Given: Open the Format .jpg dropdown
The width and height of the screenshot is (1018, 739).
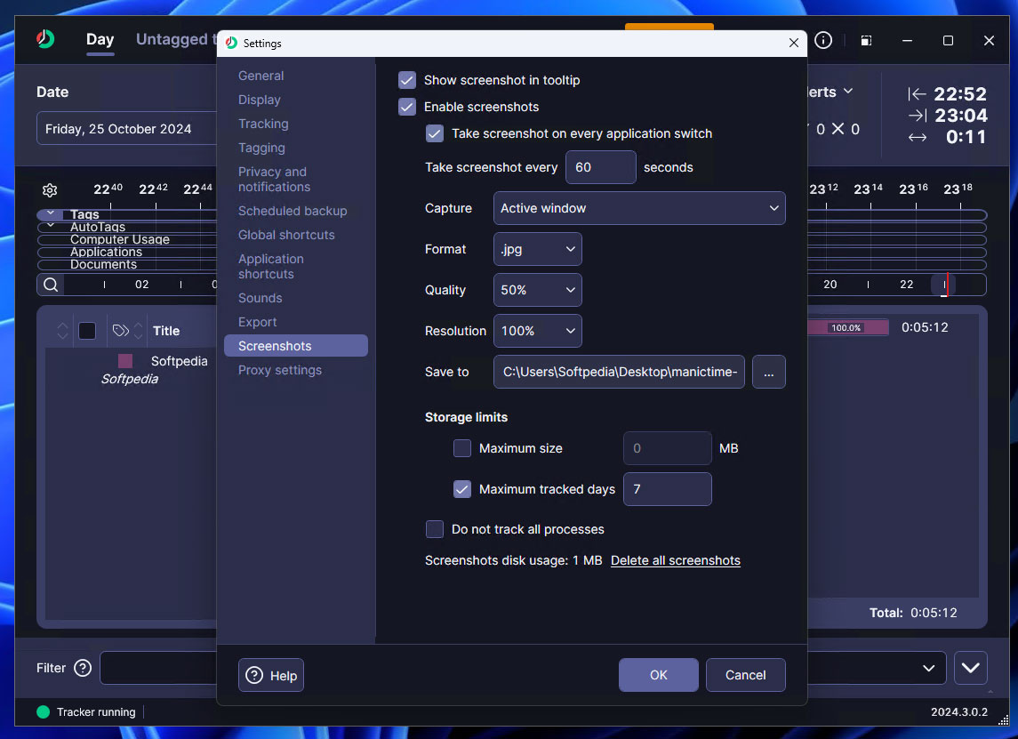Looking at the screenshot, I should coord(537,249).
